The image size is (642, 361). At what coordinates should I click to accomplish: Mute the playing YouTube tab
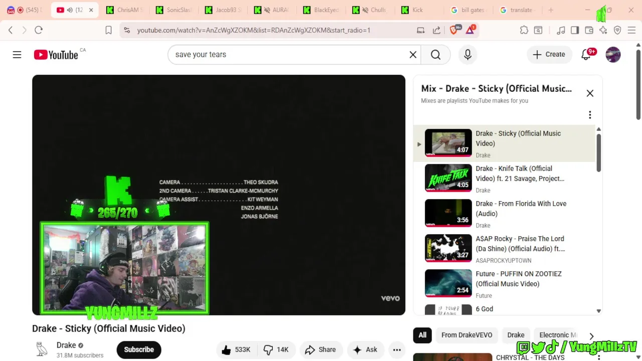[70, 10]
